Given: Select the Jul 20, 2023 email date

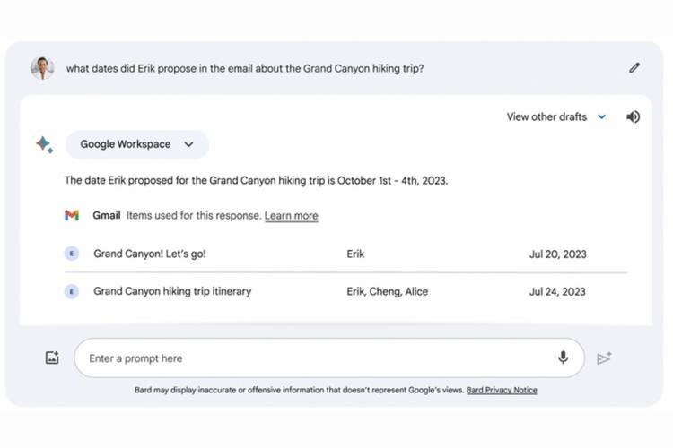Looking at the screenshot, I should [x=557, y=254].
